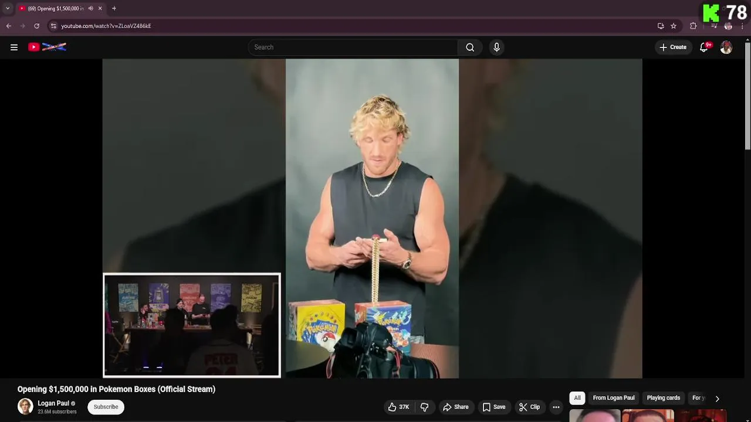
Task: Click the video title text
Action: [x=116, y=389]
